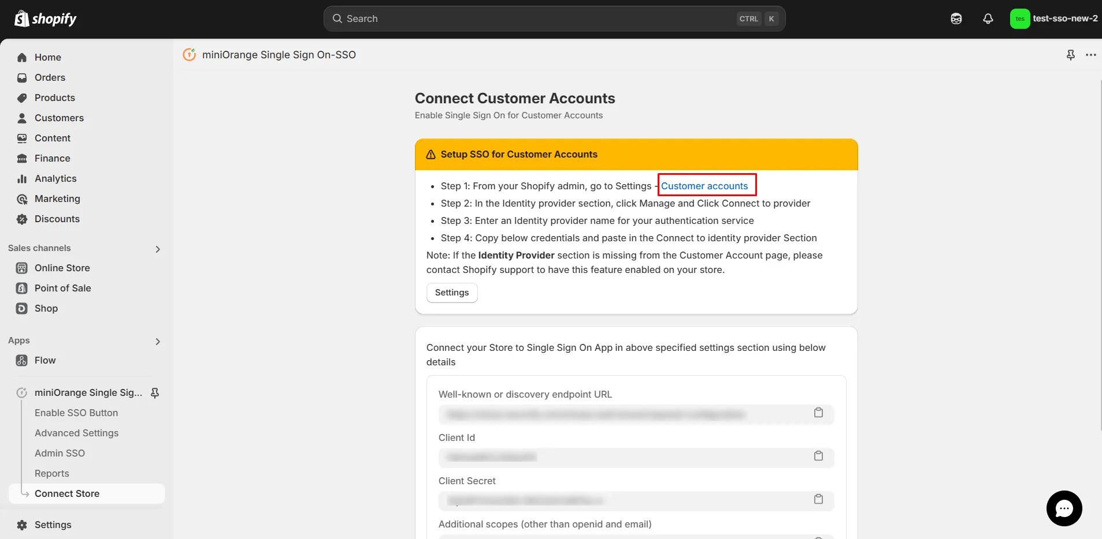Click miniOrange logo in app header
The width and height of the screenshot is (1102, 539).
click(x=189, y=54)
